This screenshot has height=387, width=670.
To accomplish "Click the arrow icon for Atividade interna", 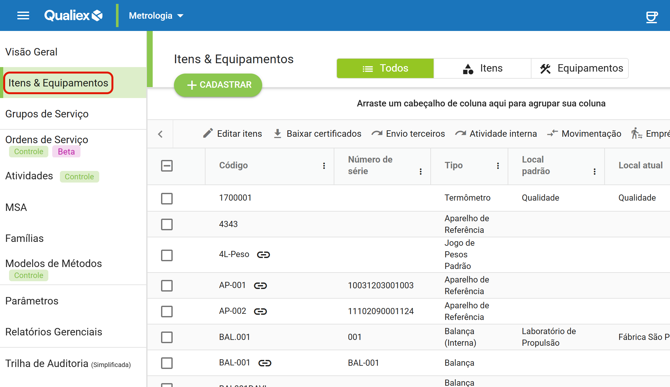I will pyautogui.click(x=460, y=133).
